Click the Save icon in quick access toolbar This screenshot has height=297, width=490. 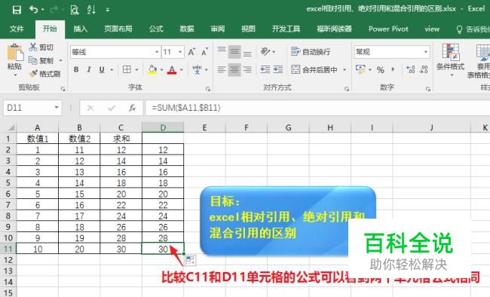(17, 10)
